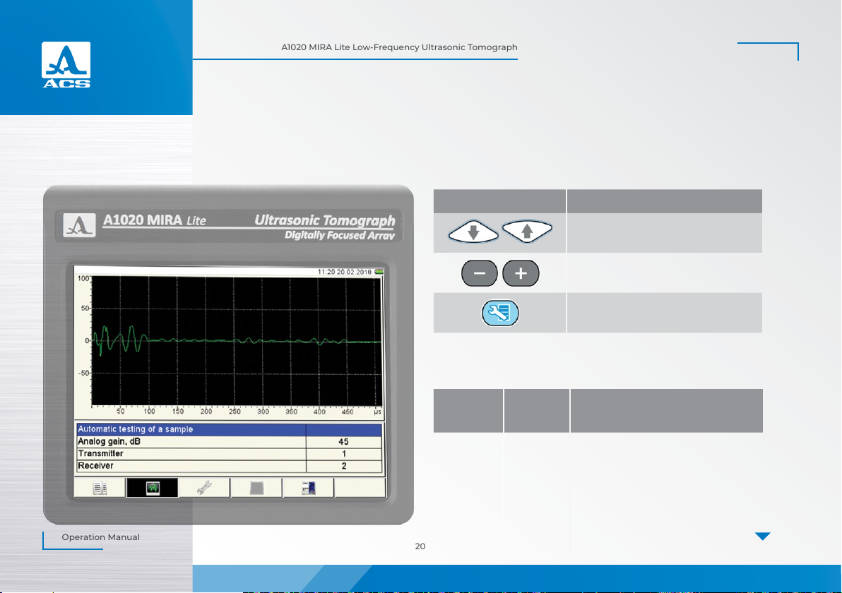Click the green signal waveform on the graph

coord(236,340)
